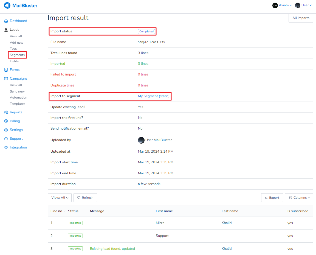The height and width of the screenshot is (255, 316).
Task: Open the User account dropdown
Action: (303, 5)
